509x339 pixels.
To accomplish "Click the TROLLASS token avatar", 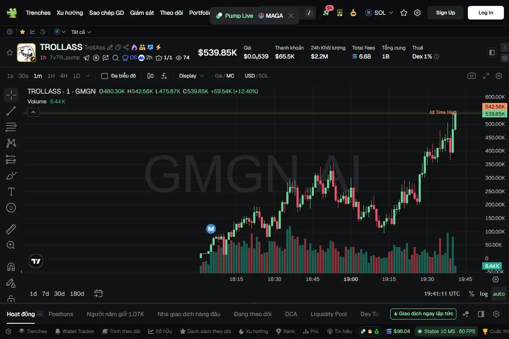I will tap(26, 53).
